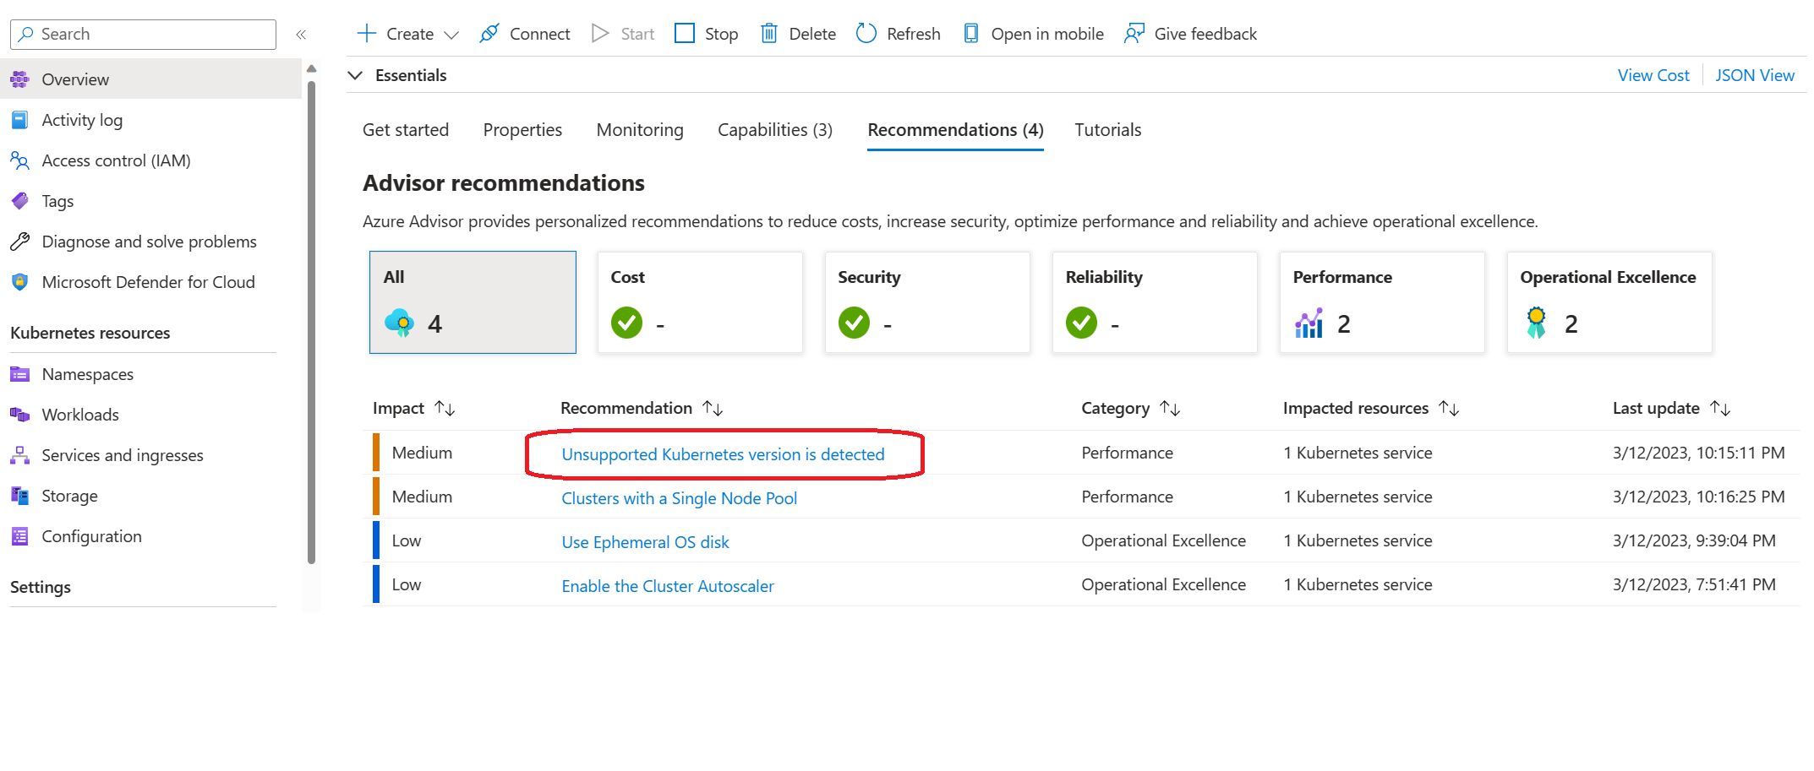Click the Delete trash icon

point(769,34)
